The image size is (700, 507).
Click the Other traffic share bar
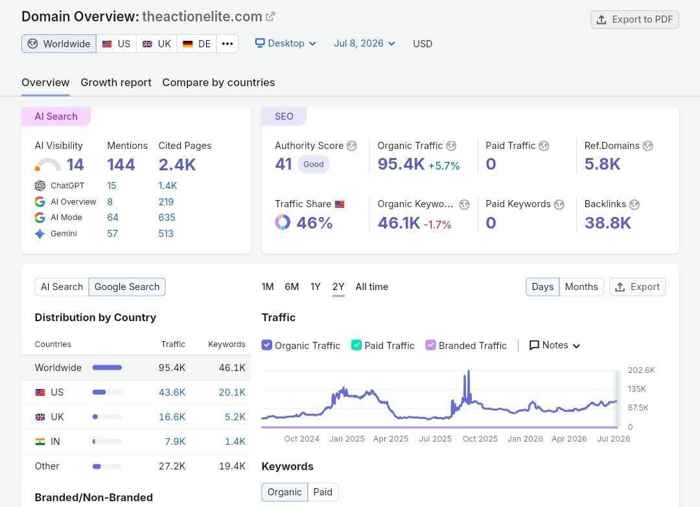107,466
